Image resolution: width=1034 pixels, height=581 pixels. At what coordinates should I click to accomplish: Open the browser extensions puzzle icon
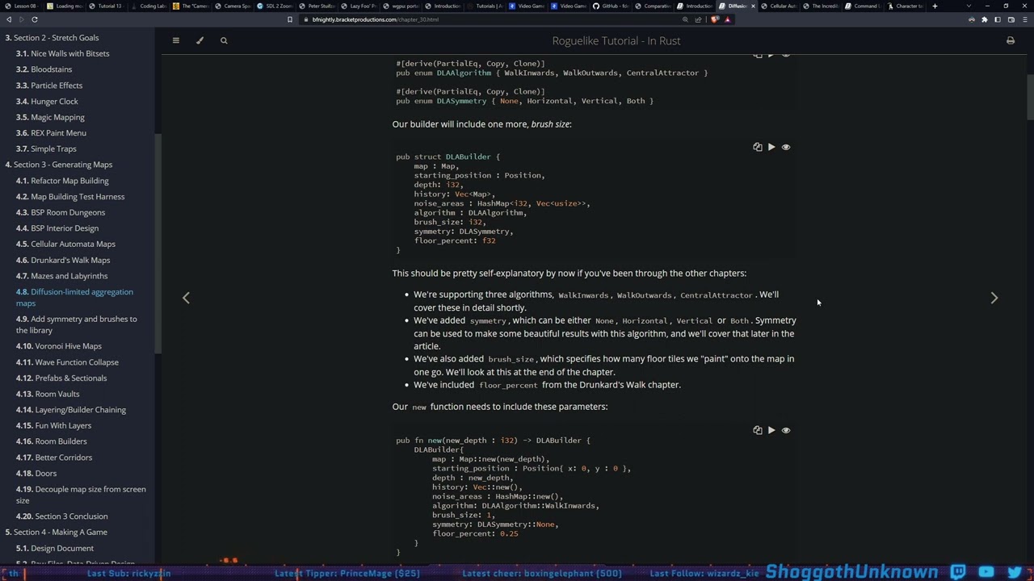[x=984, y=19]
